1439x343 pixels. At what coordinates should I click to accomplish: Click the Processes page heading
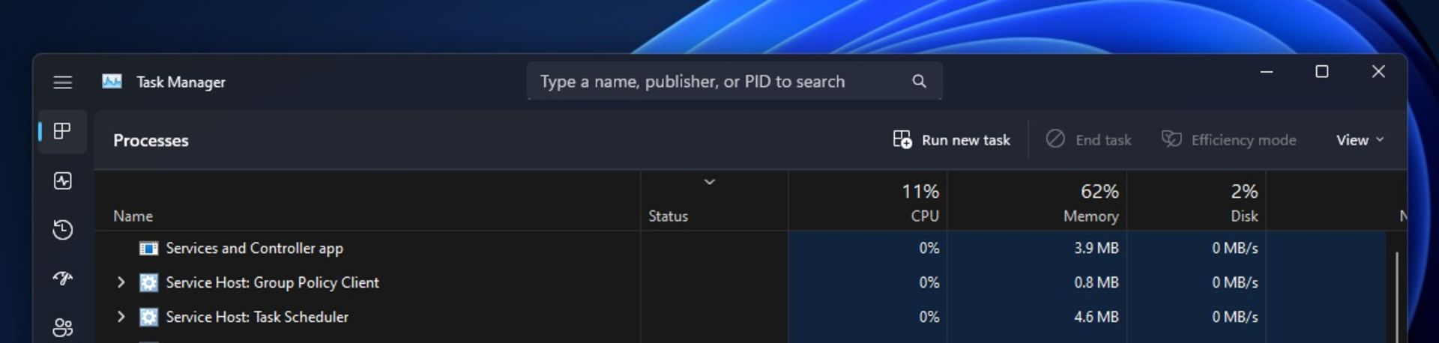(151, 141)
